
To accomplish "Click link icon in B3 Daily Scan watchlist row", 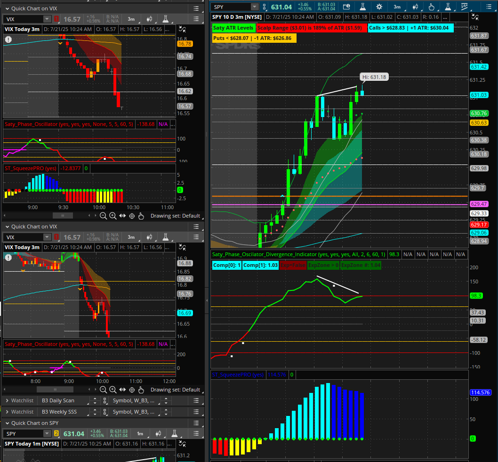I will [105, 401].
